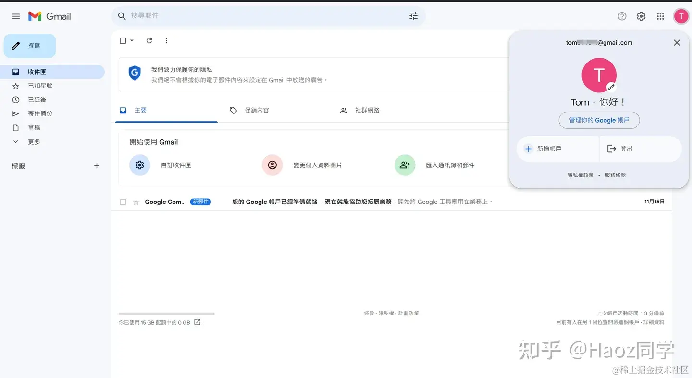Toggle the select-all checkbox

(123, 41)
